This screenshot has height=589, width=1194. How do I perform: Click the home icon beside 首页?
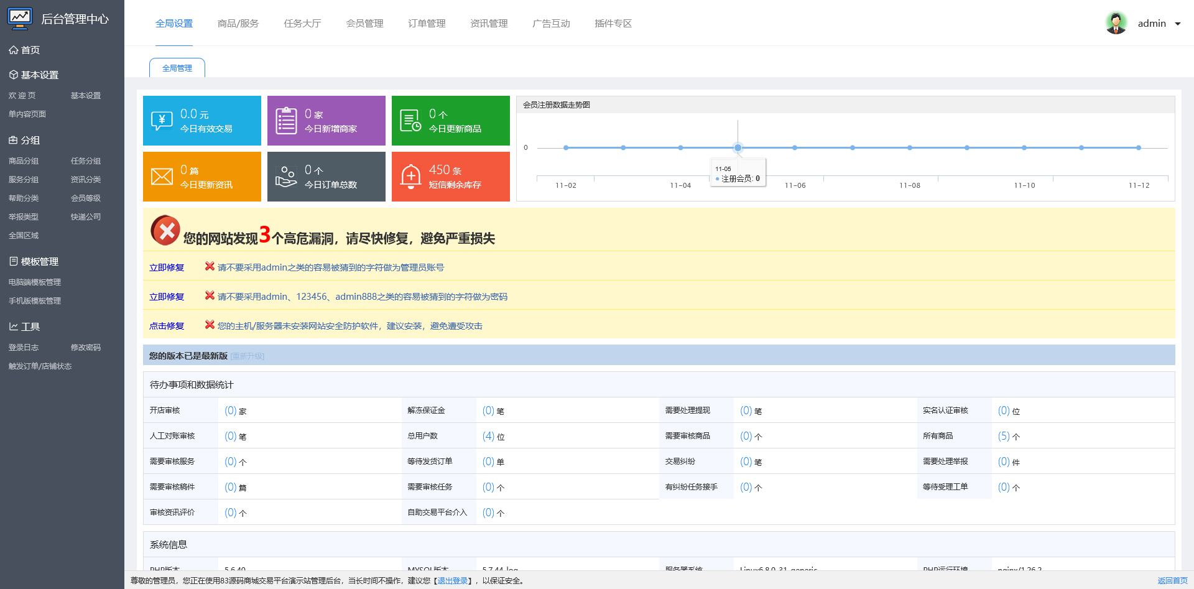(x=13, y=50)
